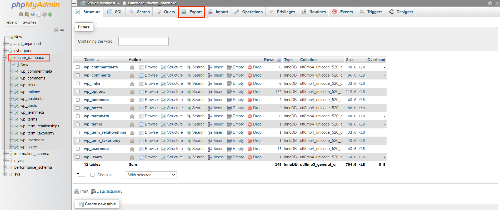This screenshot has width=500, height=210.
Task: Click the chain link icon in navigation panel
Action: 62,30
